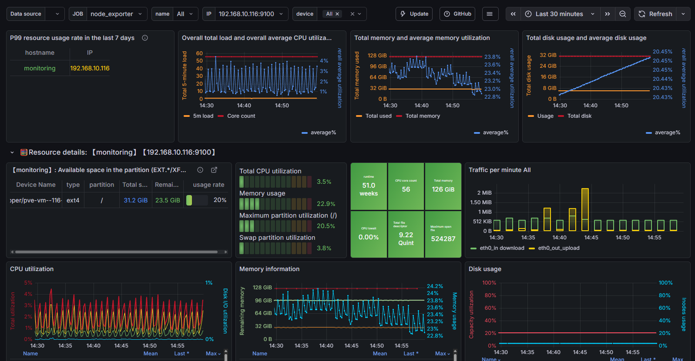Remove the All chip from device filter
Viewport: 695px width, 361px height.
[337, 14]
